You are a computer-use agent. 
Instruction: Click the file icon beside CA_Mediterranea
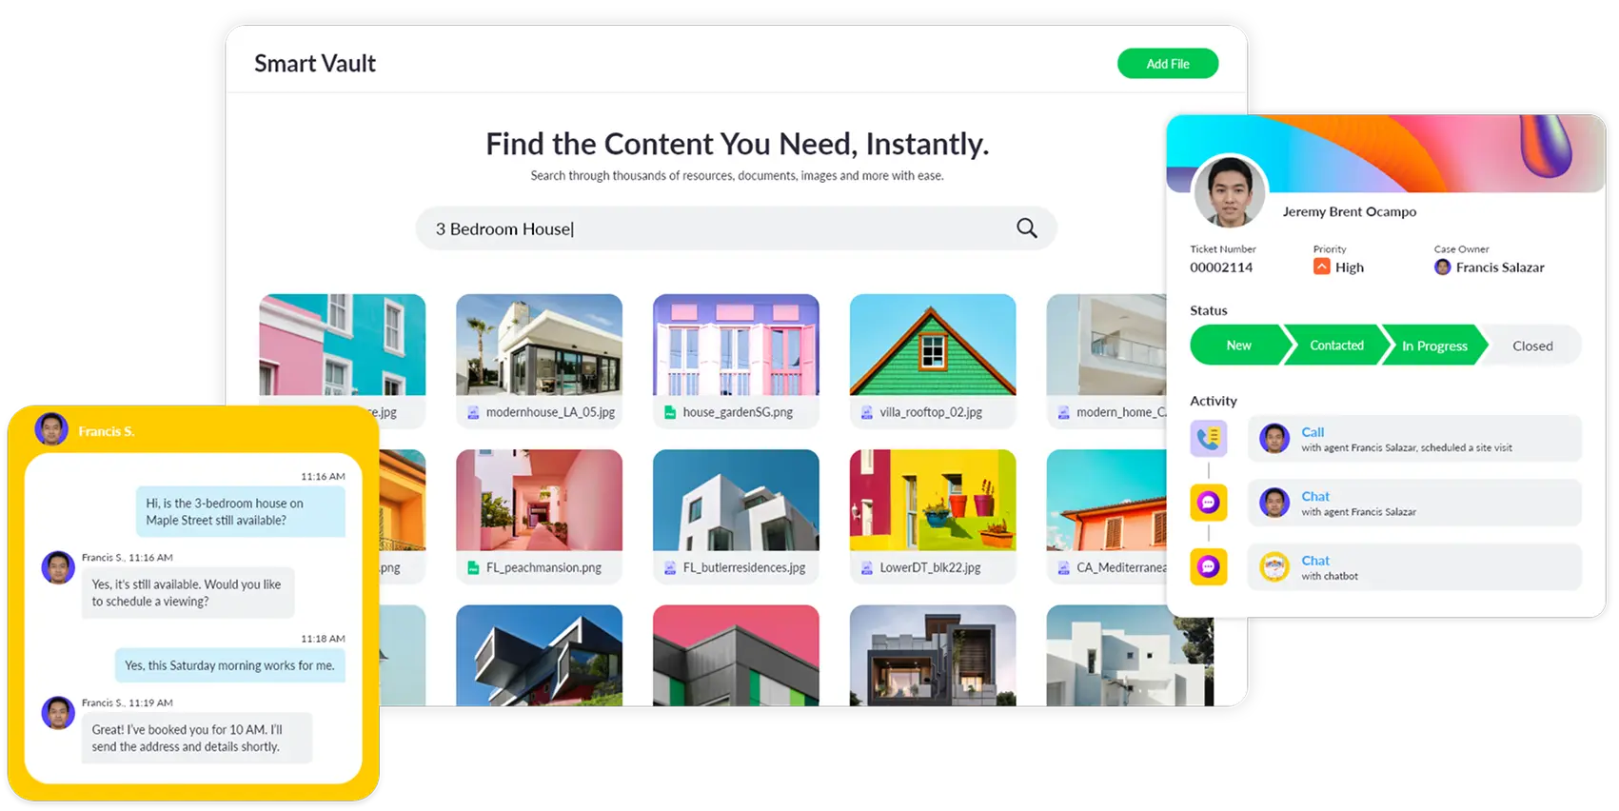[x=1064, y=567]
